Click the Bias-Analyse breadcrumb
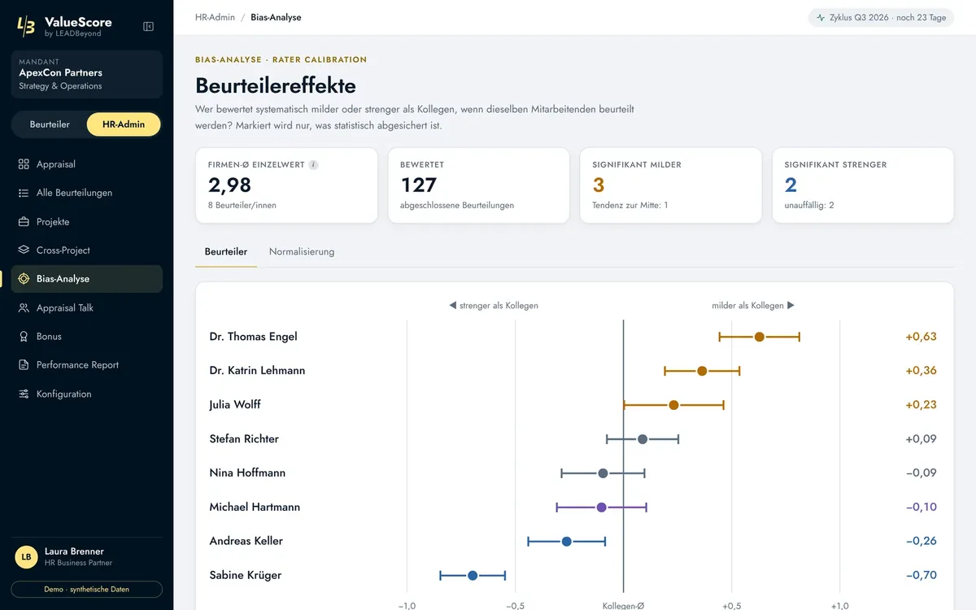 (276, 17)
